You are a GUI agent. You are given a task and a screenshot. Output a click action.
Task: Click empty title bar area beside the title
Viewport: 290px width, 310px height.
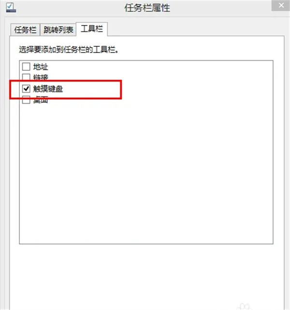[218, 8]
